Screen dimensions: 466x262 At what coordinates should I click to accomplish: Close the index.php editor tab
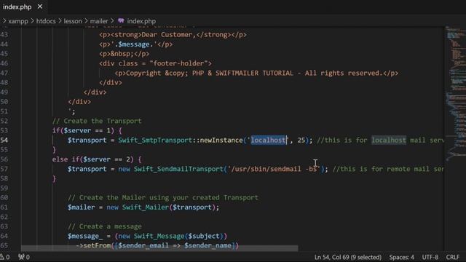coord(40,7)
